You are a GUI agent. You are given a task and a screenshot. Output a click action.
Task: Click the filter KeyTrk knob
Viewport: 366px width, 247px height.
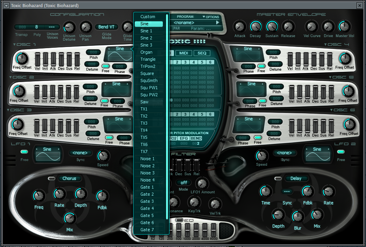(x=194, y=202)
